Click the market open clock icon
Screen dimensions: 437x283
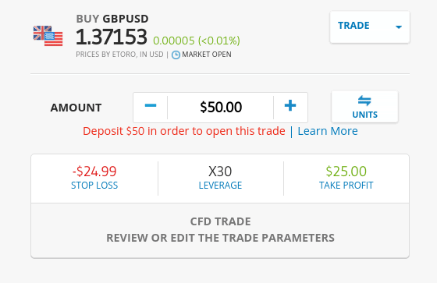(x=176, y=55)
